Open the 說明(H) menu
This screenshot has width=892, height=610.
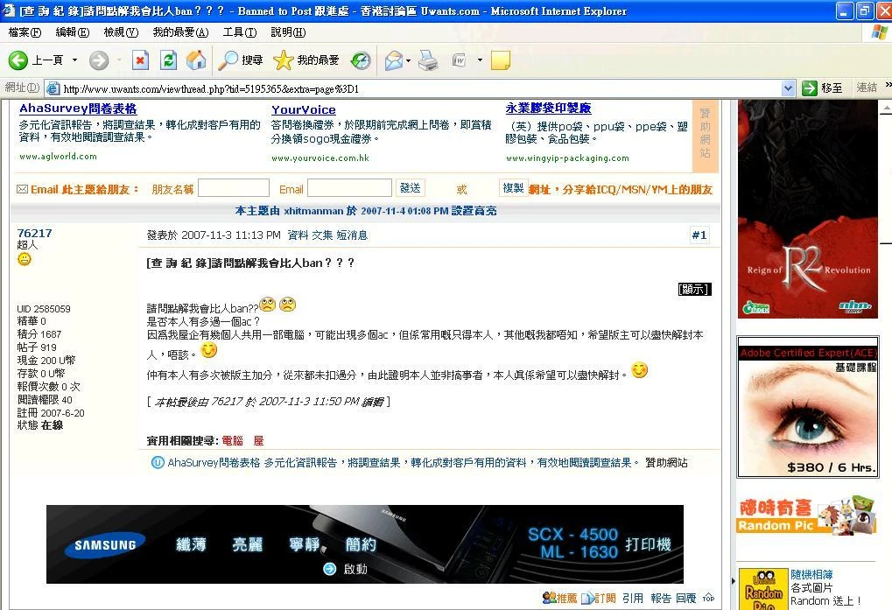[x=288, y=32]
